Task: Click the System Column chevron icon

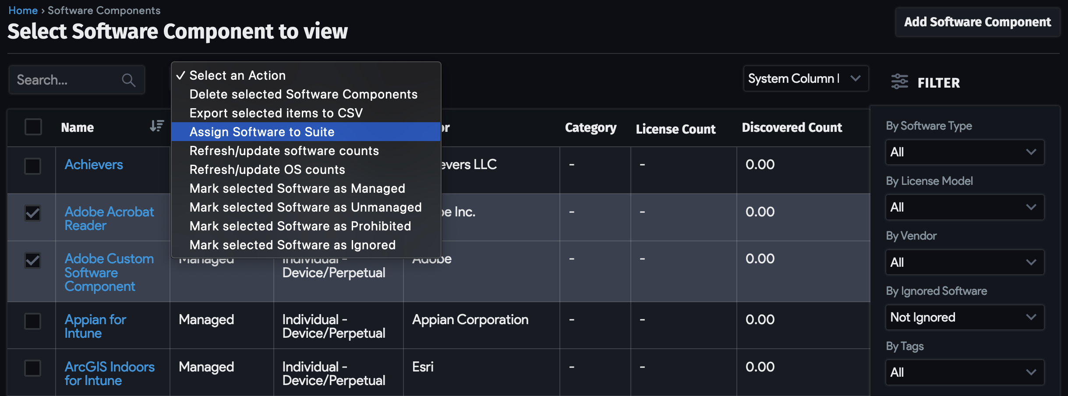Action: (x=856, y=78)
